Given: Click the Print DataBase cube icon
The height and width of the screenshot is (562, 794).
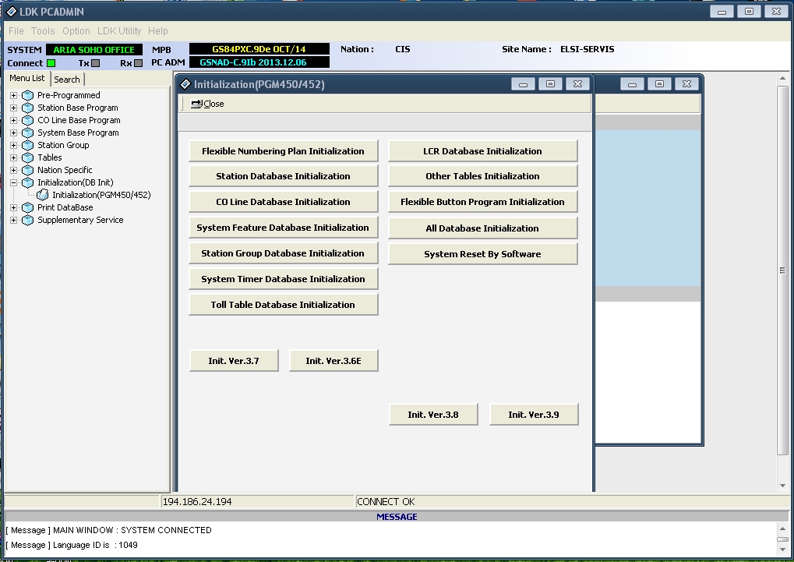Looking at the screenshot, I should (28, 207).
